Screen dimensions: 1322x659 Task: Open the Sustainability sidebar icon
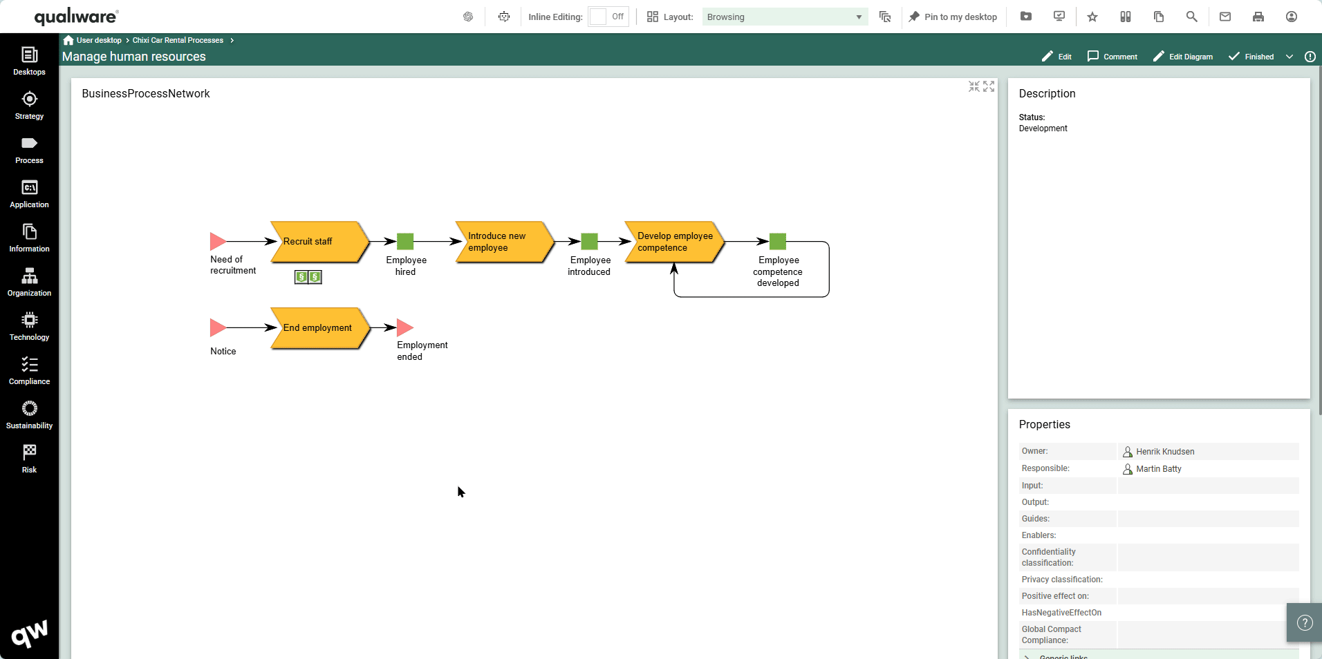click(29, 415)
